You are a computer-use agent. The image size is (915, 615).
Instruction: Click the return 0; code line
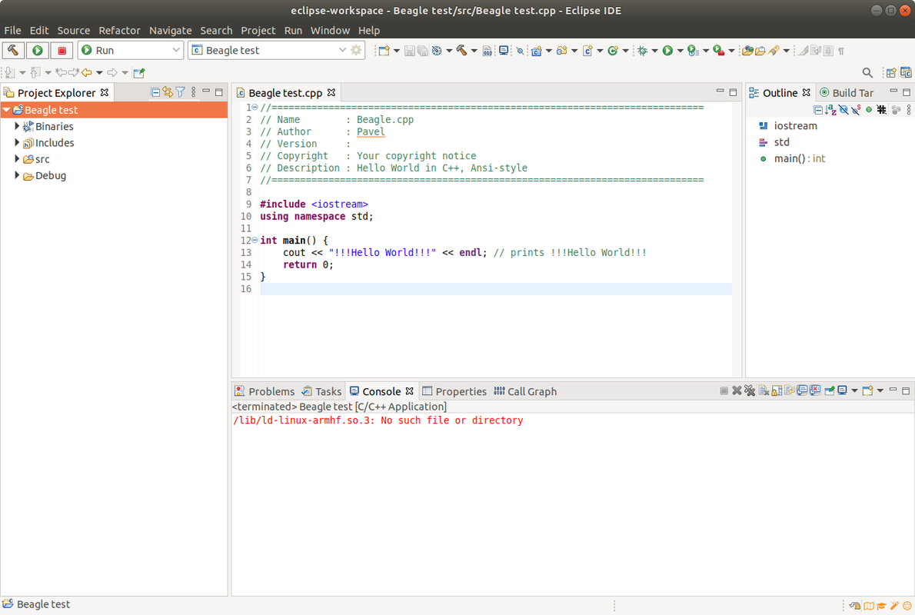pos(308,264)
